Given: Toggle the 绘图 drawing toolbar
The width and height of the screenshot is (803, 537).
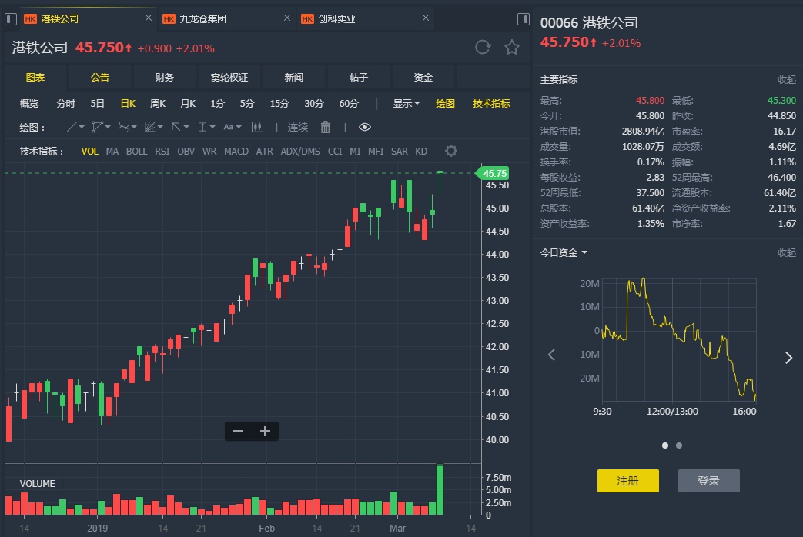Looking at the screenshot, I should coord(445,103).
